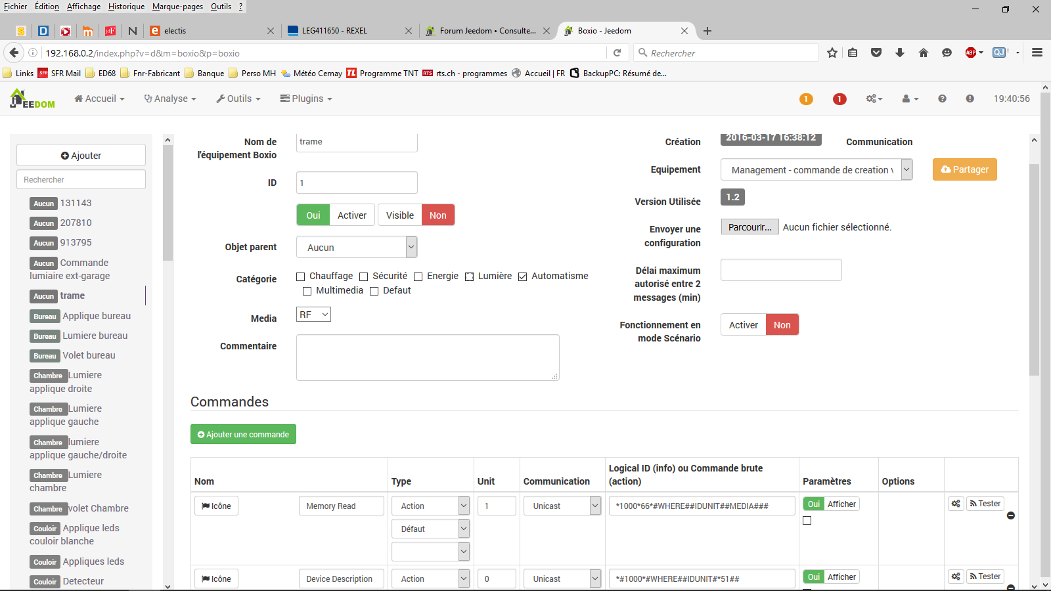Open Memory Read Unicast communication dropdown
This screenshot has width=1051, height=591.
[562, 506]
